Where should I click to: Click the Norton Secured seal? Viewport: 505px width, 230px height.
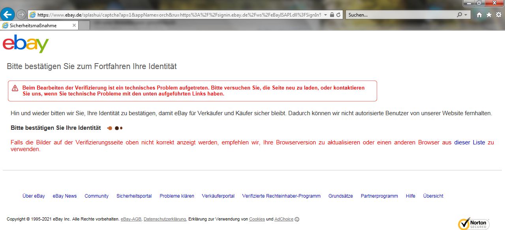(473, 223)
